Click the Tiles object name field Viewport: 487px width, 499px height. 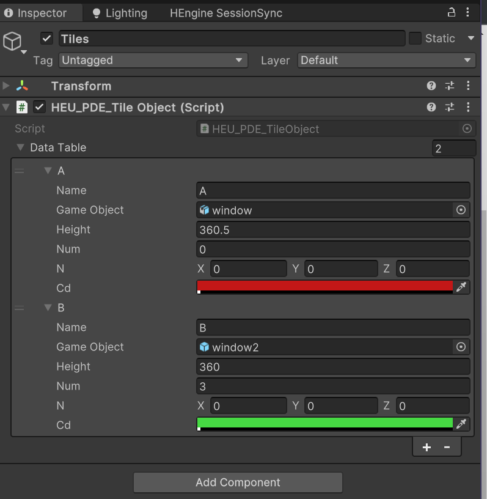click(232, 39)
